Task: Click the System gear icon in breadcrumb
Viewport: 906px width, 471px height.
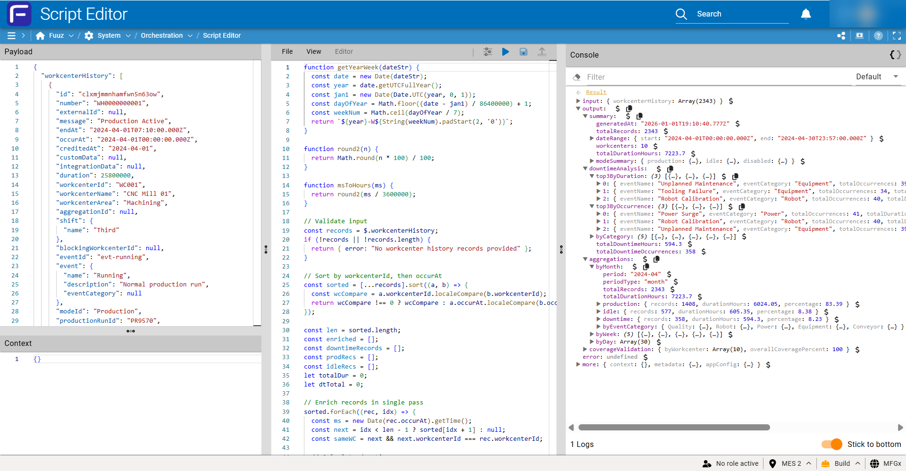Action: tap(89, 35)
